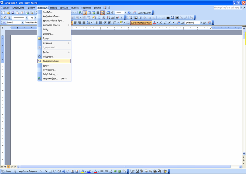The image size is (246, 174).
Task: Click the Open folder icon
Action: coord(8,13)
